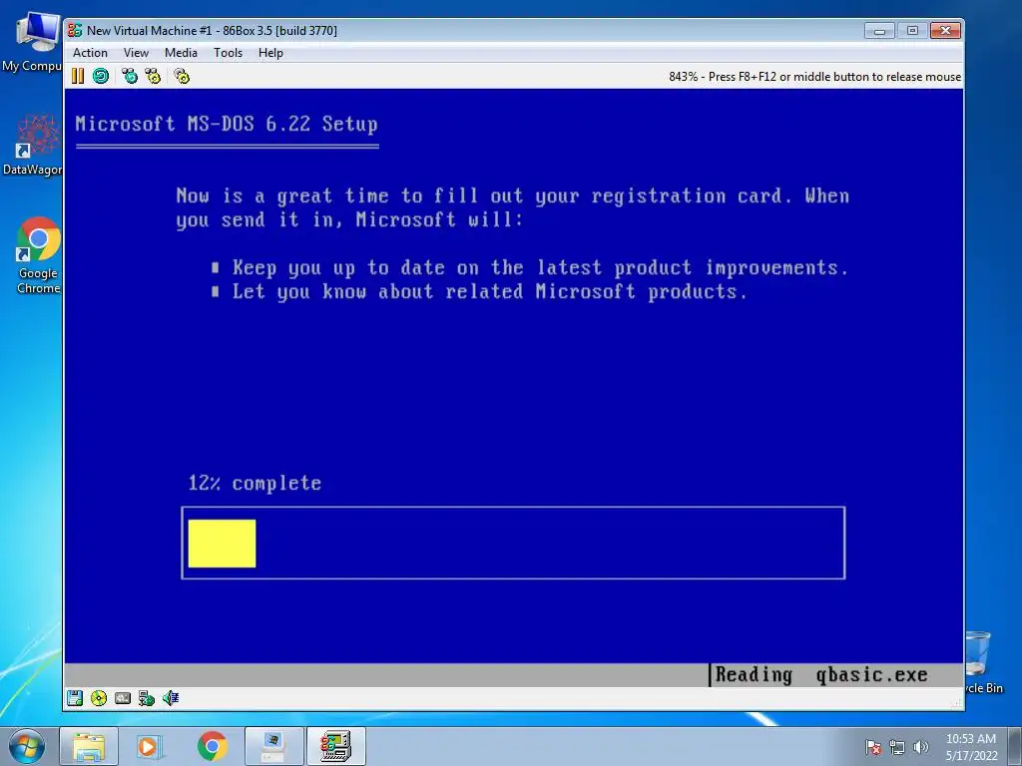Click the CD-ROM drive status icon
This screenshot has height=766, width=1022.
point(99,698)
